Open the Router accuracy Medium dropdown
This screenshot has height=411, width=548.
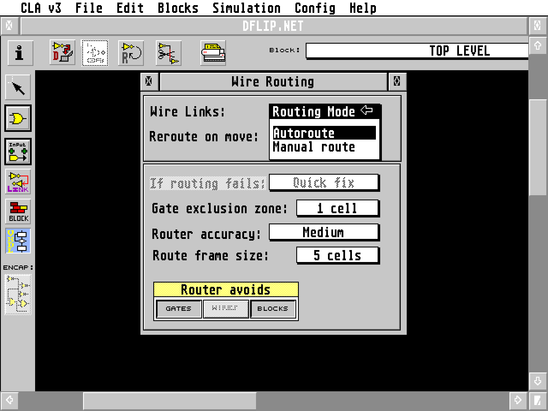pos(324,232)
